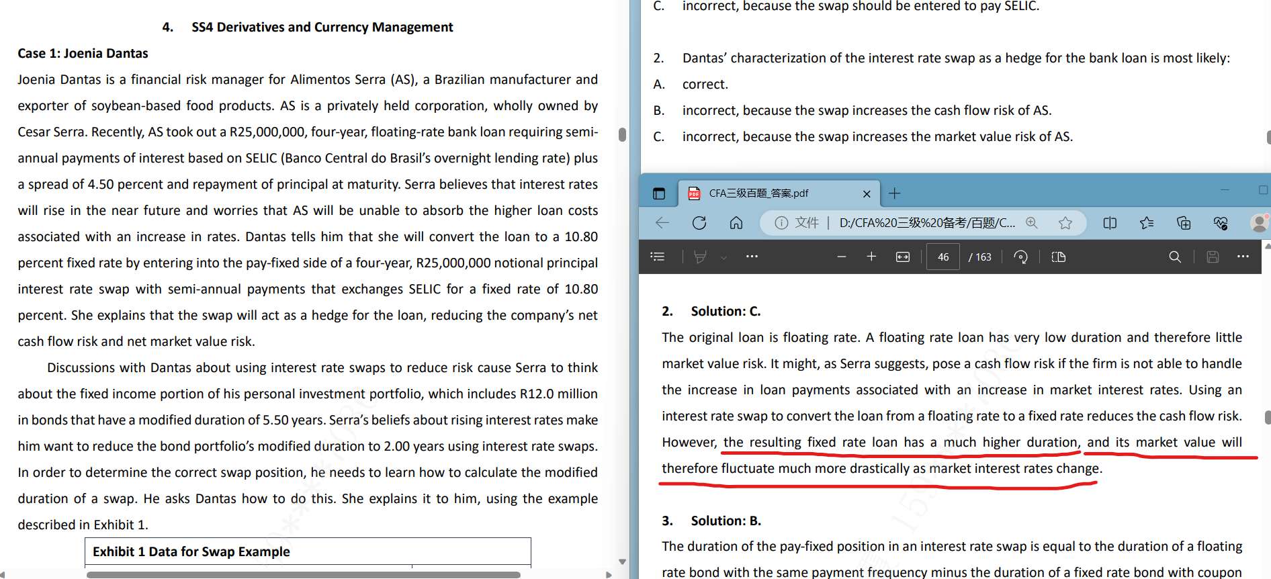Toggle split screen in browser
1271x579 pixels.
point(1110,223)
